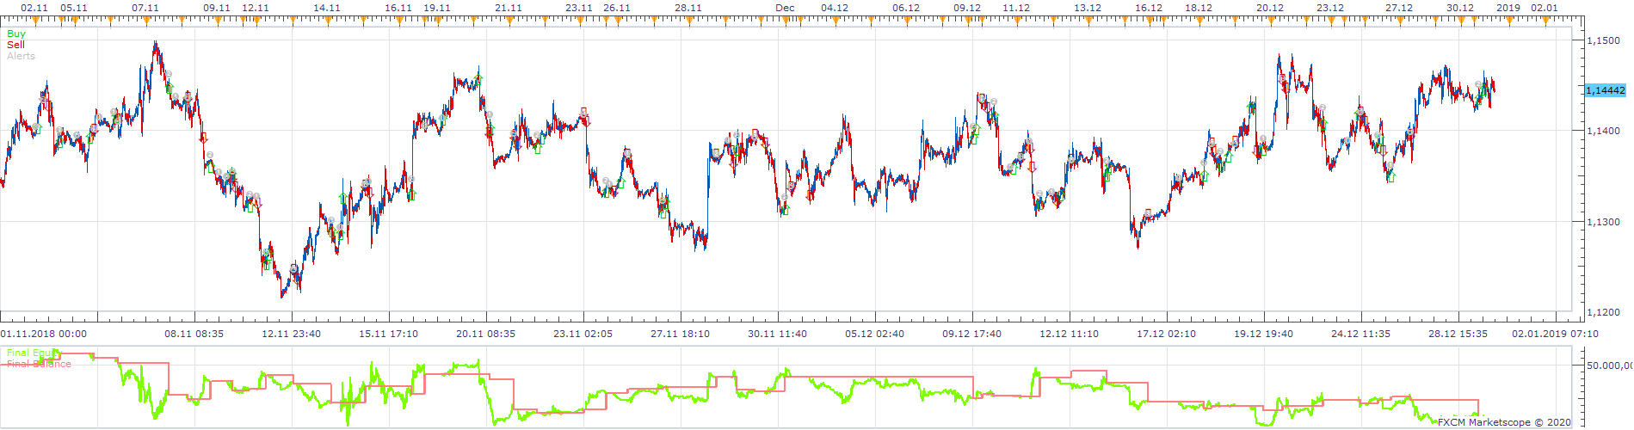Click the 24.12 11:35 timestamp
1634x430 pixels.
coord(1361,334)
